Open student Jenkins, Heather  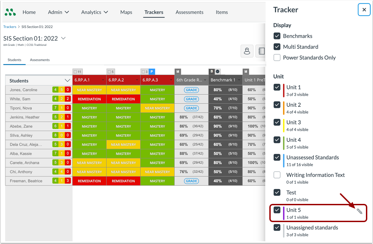pyautogui.click(x=25, y=117)
